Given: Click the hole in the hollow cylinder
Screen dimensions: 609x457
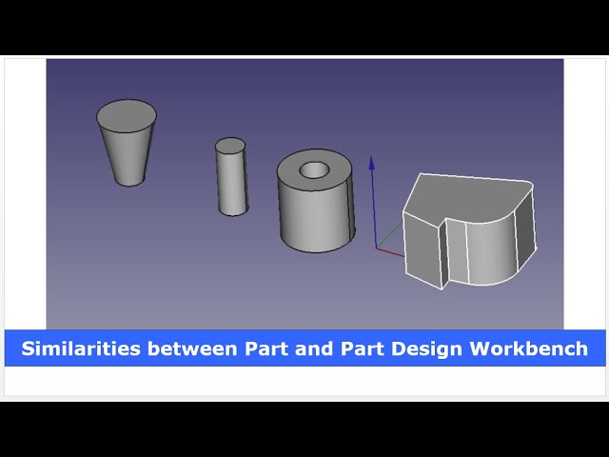Looking at the screenshot, I should [x=314, y=171].
